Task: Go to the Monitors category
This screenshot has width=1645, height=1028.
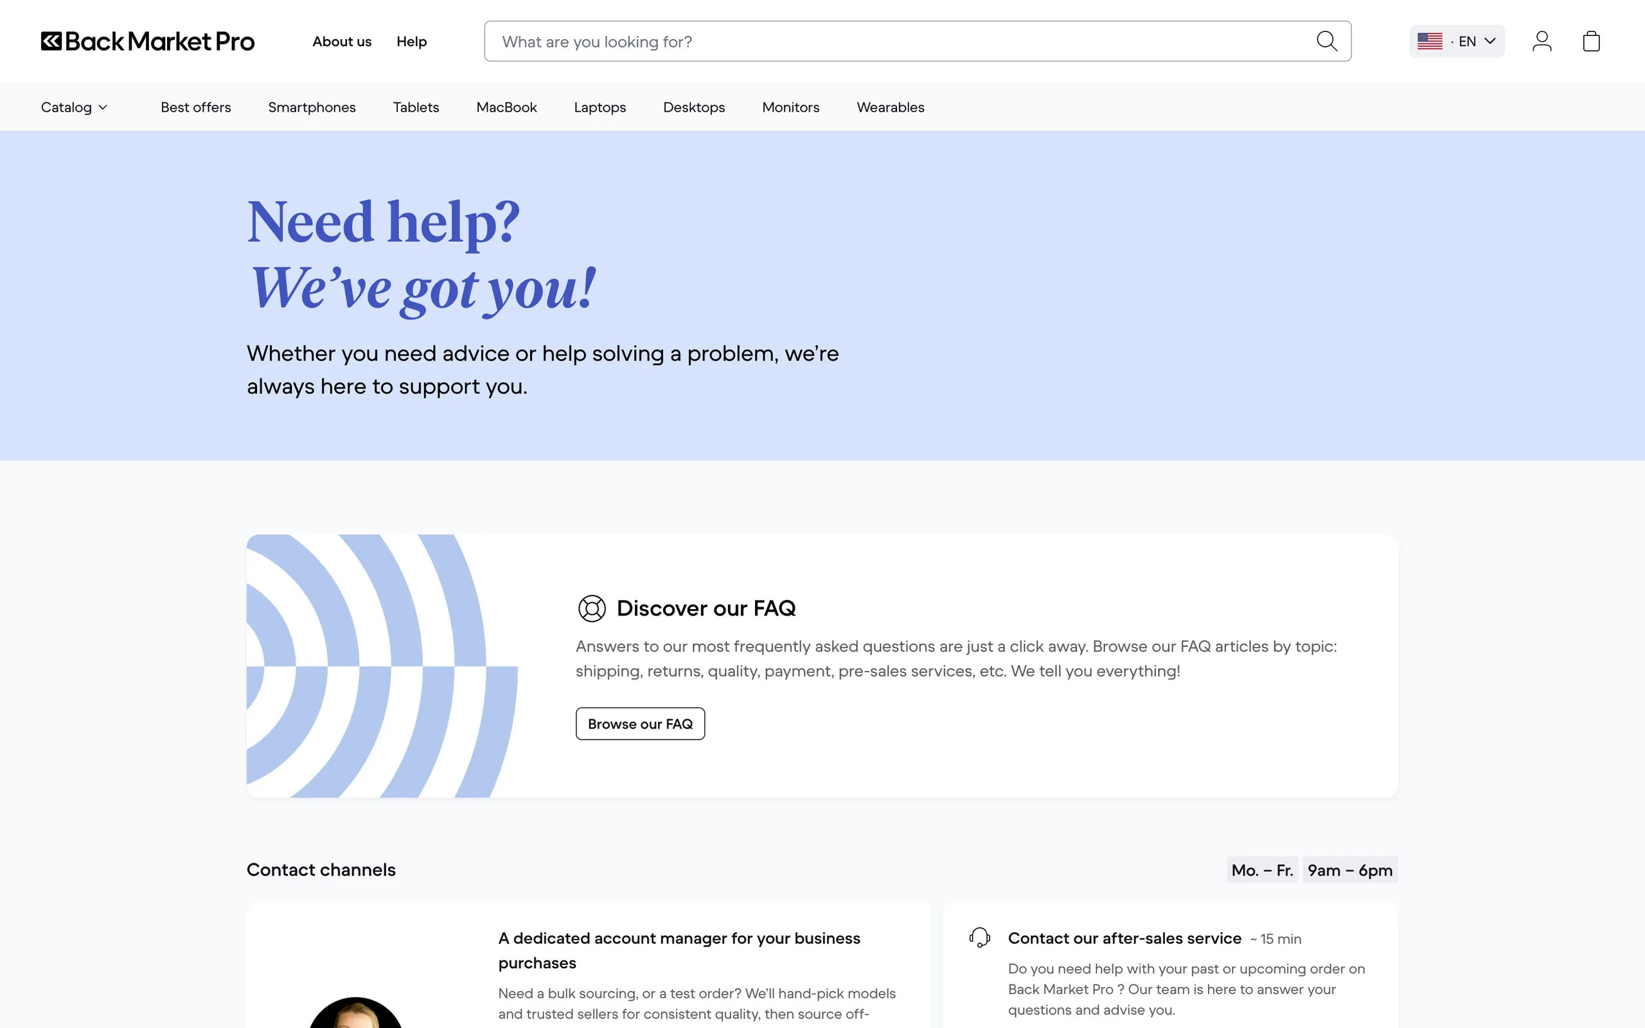Action: [790, 107]
